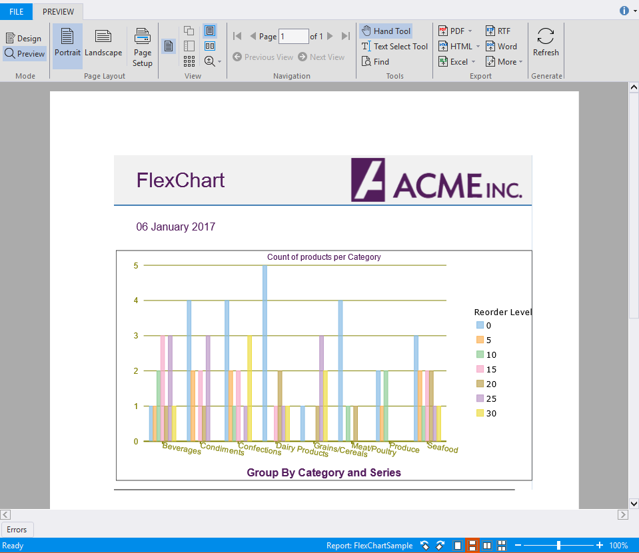The image size is (639, 553).
Task: Switch to the FILE tab
Action: click(x=16, y=11)
